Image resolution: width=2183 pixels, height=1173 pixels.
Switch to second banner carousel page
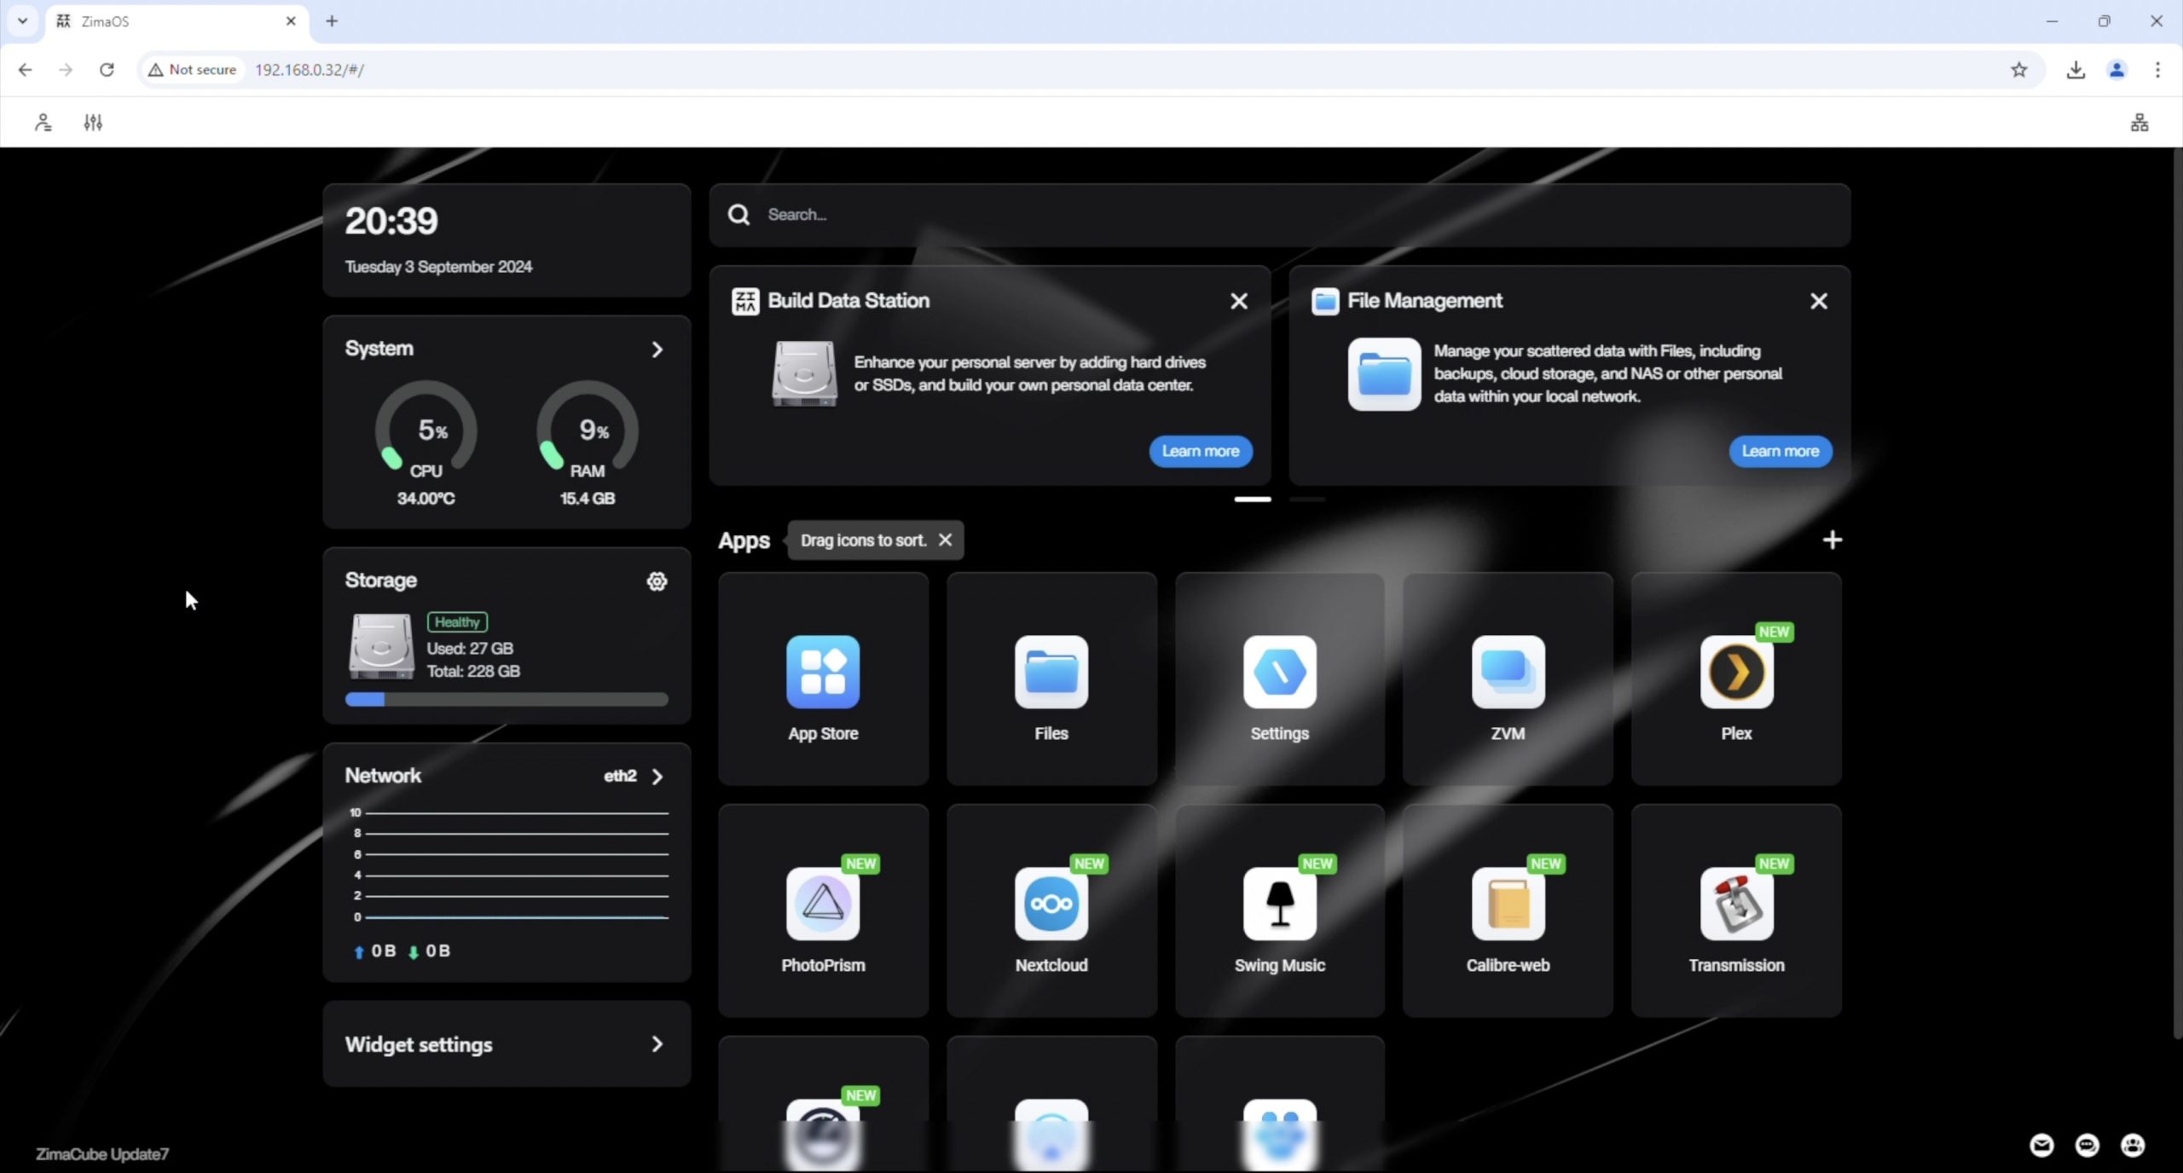(x=1306, y=500)
